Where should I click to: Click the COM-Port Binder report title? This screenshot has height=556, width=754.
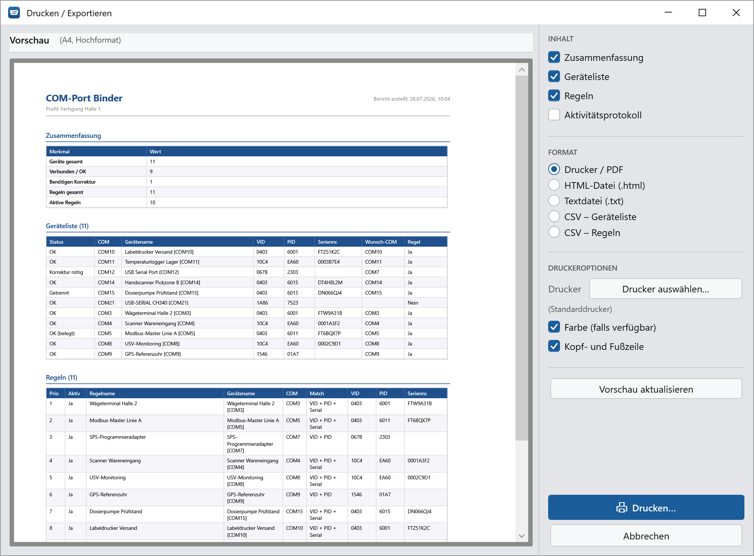84,98
